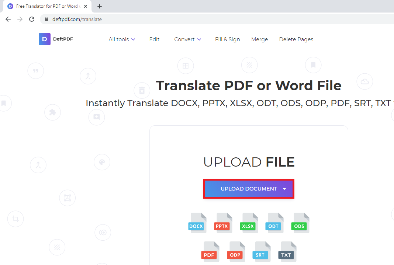The width and height of the screenshot is (394, 265).
Task: Click the DOCX file format icon
Action: [x=197, y=223]
